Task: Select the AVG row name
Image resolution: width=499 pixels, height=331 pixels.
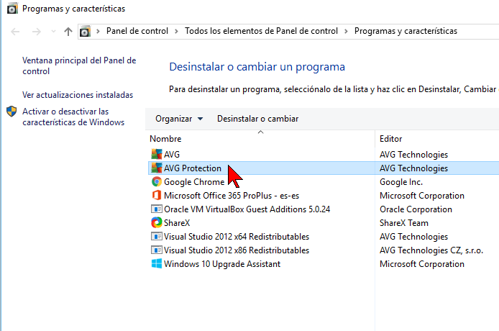Action: tap(172, 155)
